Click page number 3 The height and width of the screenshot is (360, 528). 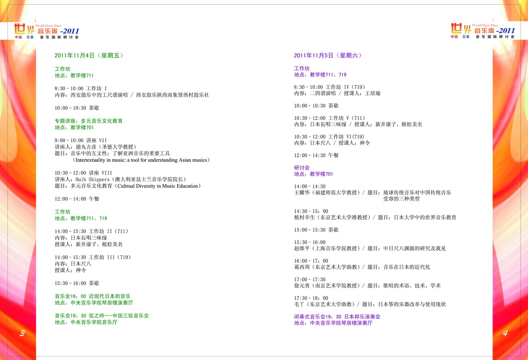(22, 333)
